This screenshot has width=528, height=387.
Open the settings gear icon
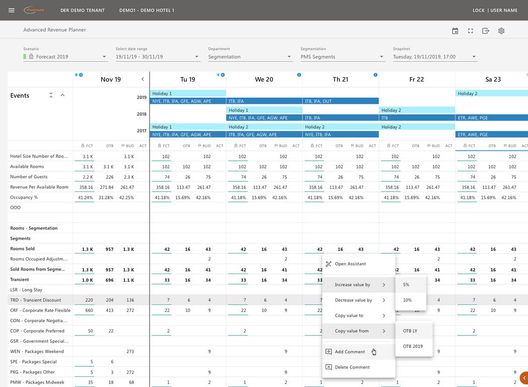tap(501, 31)
